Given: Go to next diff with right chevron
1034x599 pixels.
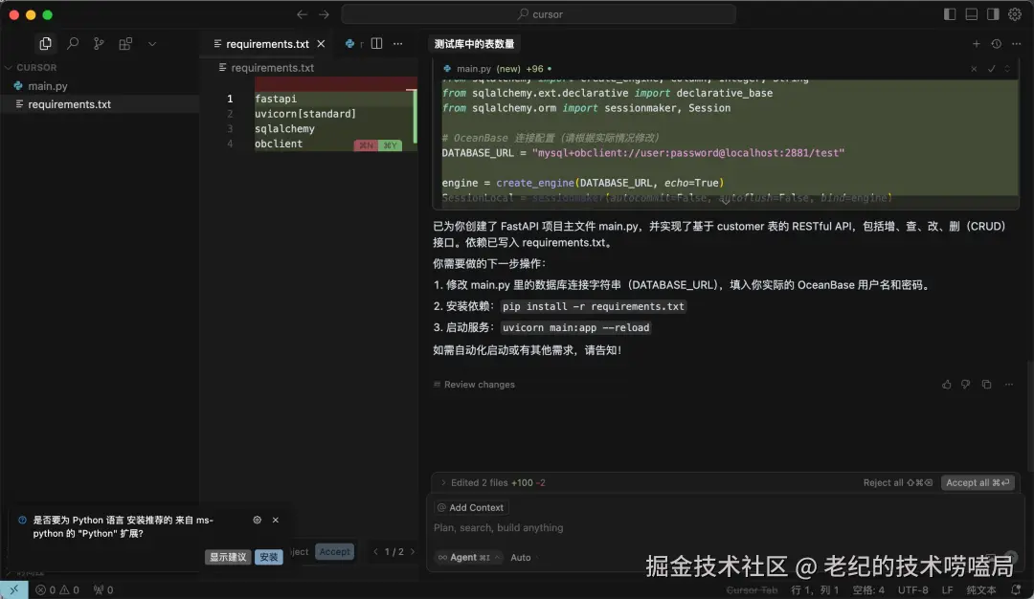Looking at the screenshot, I should pos(413,551).
